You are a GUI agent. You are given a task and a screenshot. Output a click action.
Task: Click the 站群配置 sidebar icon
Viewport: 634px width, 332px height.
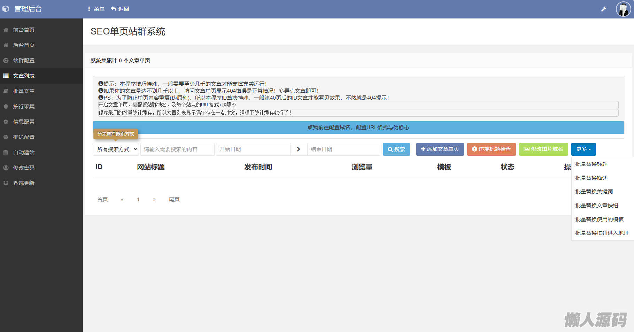[x=6, y=61]
